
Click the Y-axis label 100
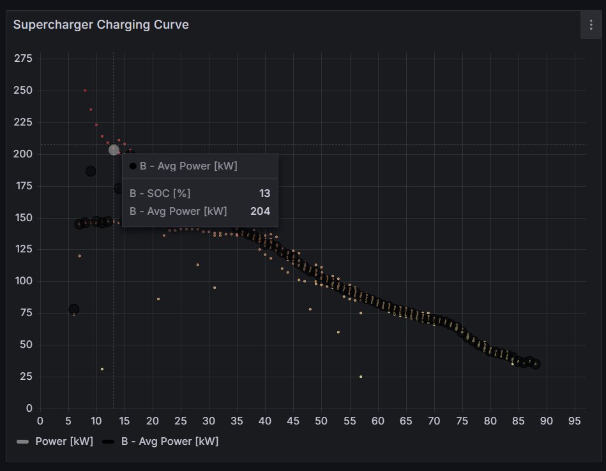(x=24, y=281)
